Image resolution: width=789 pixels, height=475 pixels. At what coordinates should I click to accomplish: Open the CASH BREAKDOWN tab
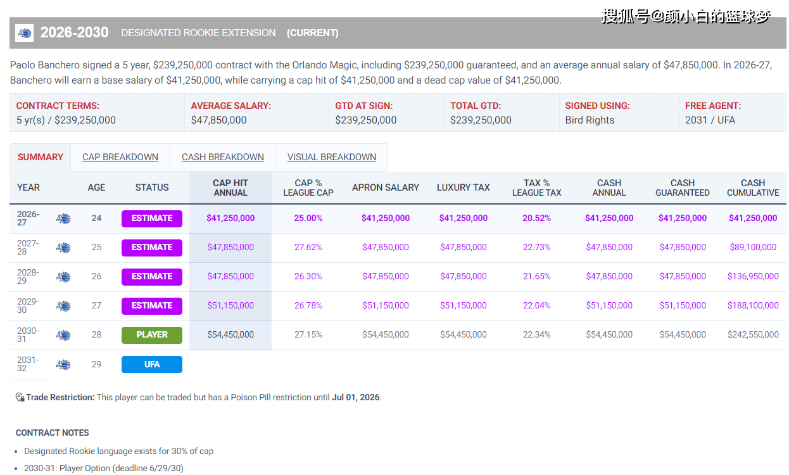point(223,157)
